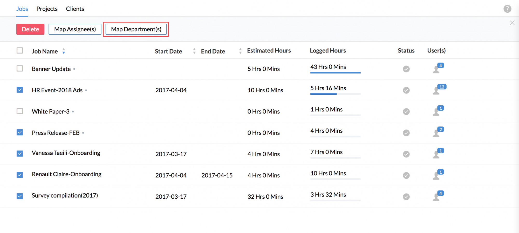Close the bulk action bar with X

(x=512, y=23)
